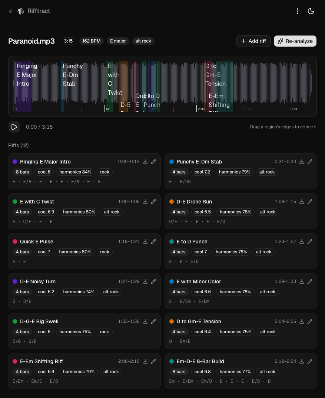This screenshot has width=325, height=398.
Task: Edit the E-Em Shifting Riff
Action: 153,361
